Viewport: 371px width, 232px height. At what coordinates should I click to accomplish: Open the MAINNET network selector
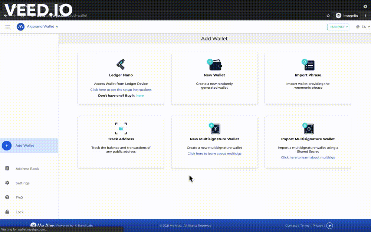(x=338, y=27)
